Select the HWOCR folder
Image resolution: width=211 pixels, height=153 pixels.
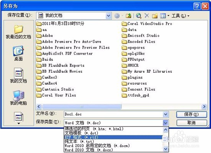point(130,65)
